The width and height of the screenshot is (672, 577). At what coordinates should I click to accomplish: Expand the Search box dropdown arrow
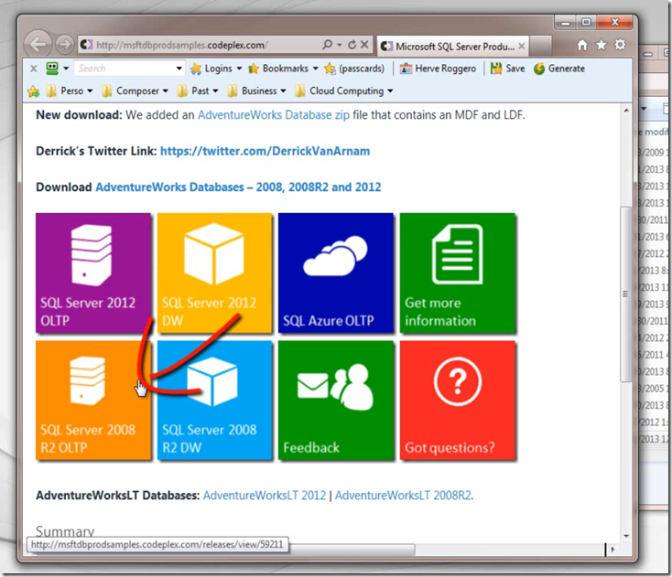(x=179, y=69)
